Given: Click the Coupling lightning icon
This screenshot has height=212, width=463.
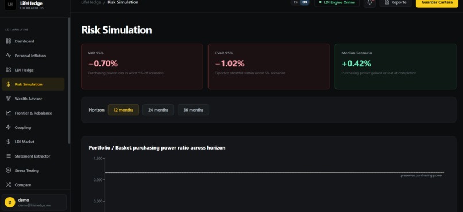Looking at the screenshot, I should coord(8,128).
